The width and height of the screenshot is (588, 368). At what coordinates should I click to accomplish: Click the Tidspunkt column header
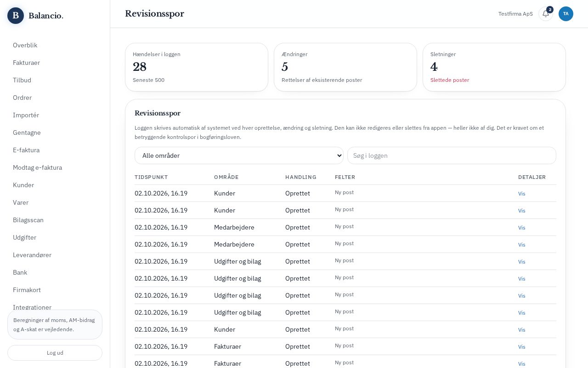pos(151,177)
